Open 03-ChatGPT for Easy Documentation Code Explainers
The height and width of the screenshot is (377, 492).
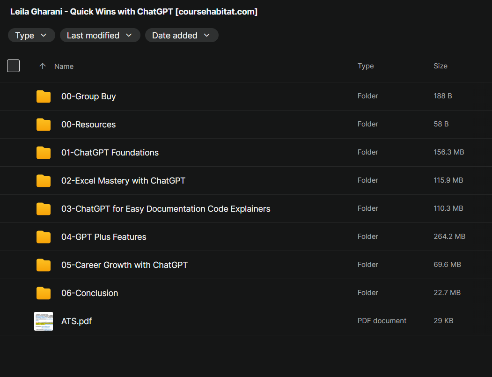coord(166,209)
